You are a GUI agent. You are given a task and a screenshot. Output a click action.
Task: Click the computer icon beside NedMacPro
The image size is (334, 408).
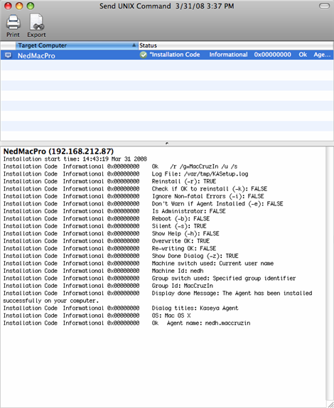[9, 55]
